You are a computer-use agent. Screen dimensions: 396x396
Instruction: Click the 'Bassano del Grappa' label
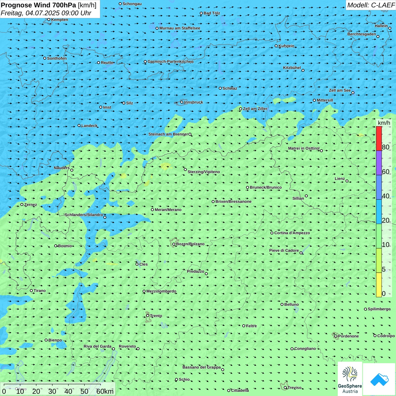tap(202, 367)
